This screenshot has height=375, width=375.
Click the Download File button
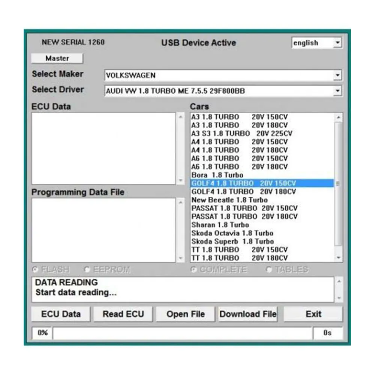(248, 314)
